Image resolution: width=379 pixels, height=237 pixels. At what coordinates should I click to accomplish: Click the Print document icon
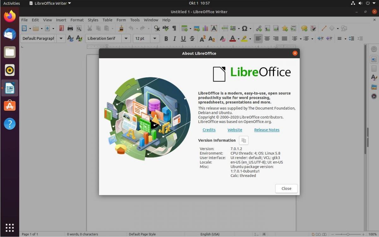point(70,28)
